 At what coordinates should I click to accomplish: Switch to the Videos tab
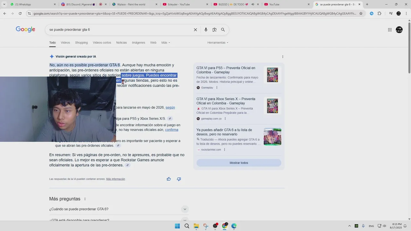pyautogui.click(x=65, y=43)
